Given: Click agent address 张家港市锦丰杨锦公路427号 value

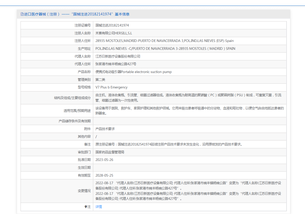Looking at the screenshot, I should [116, 64].
